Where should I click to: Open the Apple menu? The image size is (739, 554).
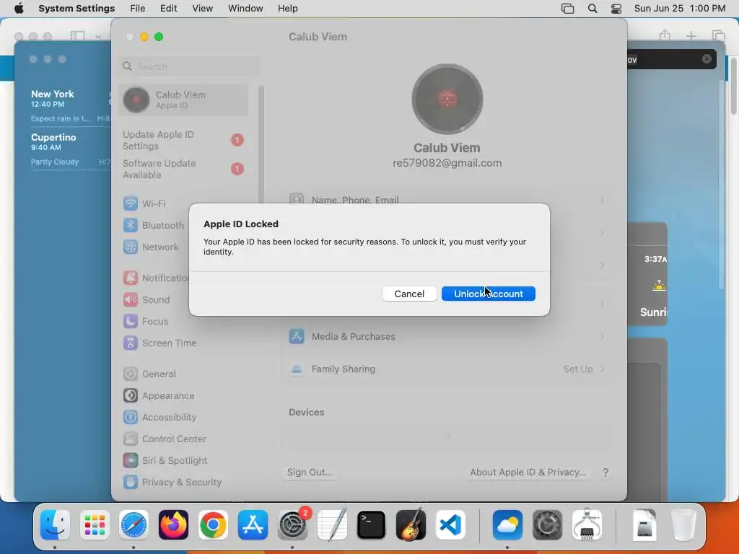19,9
